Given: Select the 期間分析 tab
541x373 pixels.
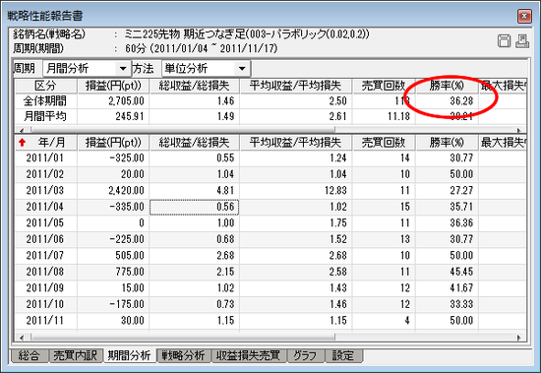Looking at the screenshot, I should coord(130,355).
